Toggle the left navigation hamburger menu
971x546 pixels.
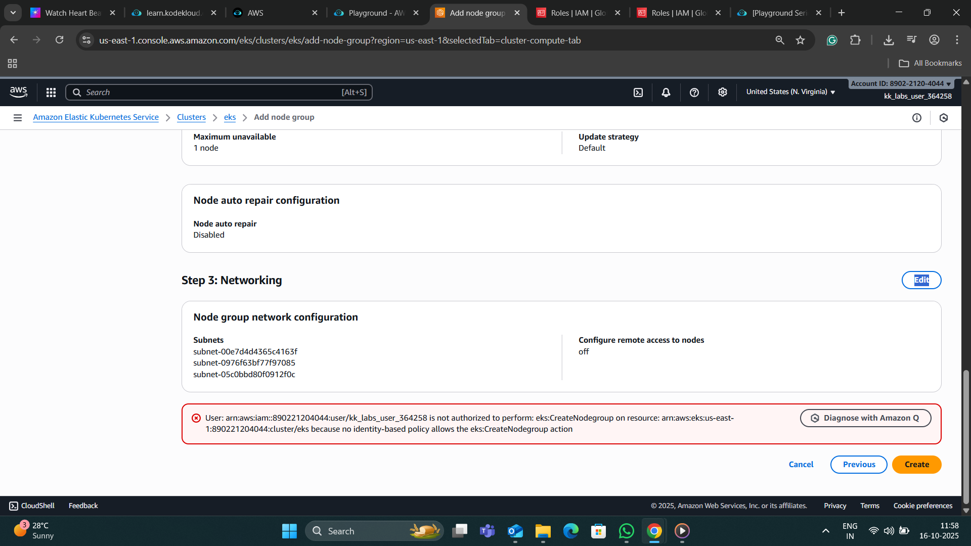click(18, 118)
